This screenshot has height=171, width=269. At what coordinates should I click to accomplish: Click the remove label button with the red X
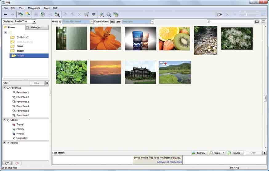point(17,163)
